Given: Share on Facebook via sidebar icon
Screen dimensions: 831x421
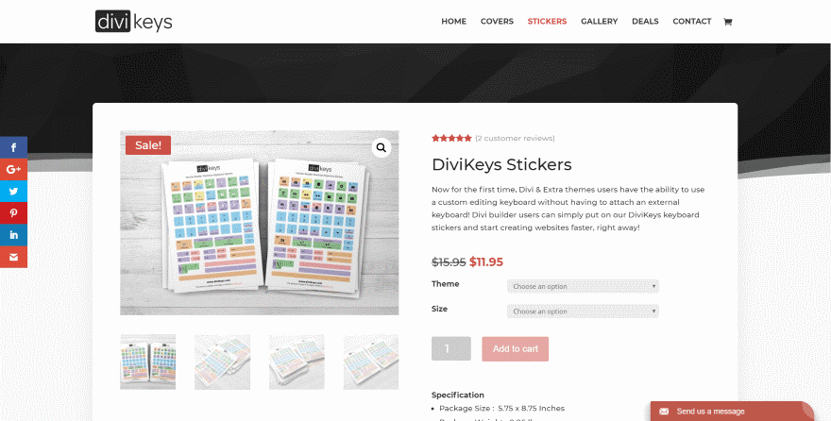Looking at the screenshot, I should [13, 147].
